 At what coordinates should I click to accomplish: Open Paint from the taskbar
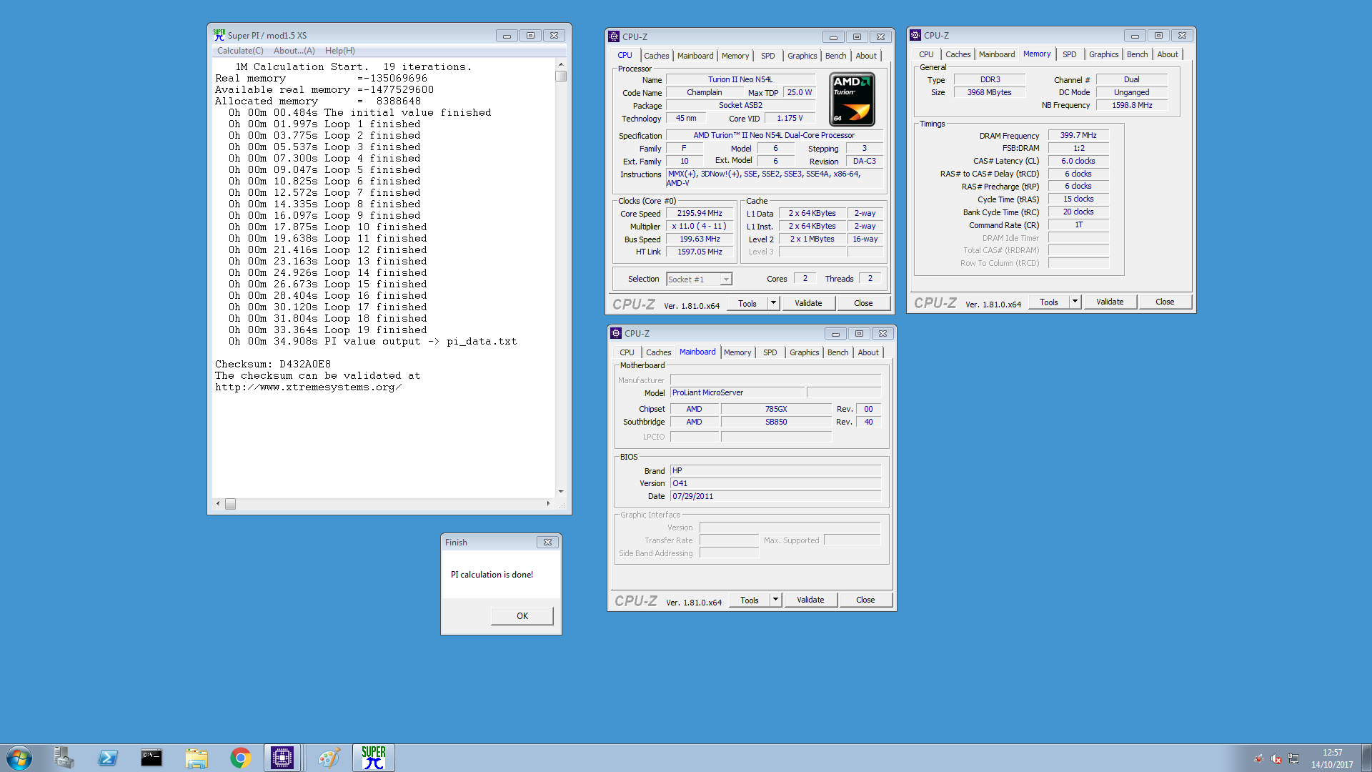pyautogui.click(x=329, y=758)
